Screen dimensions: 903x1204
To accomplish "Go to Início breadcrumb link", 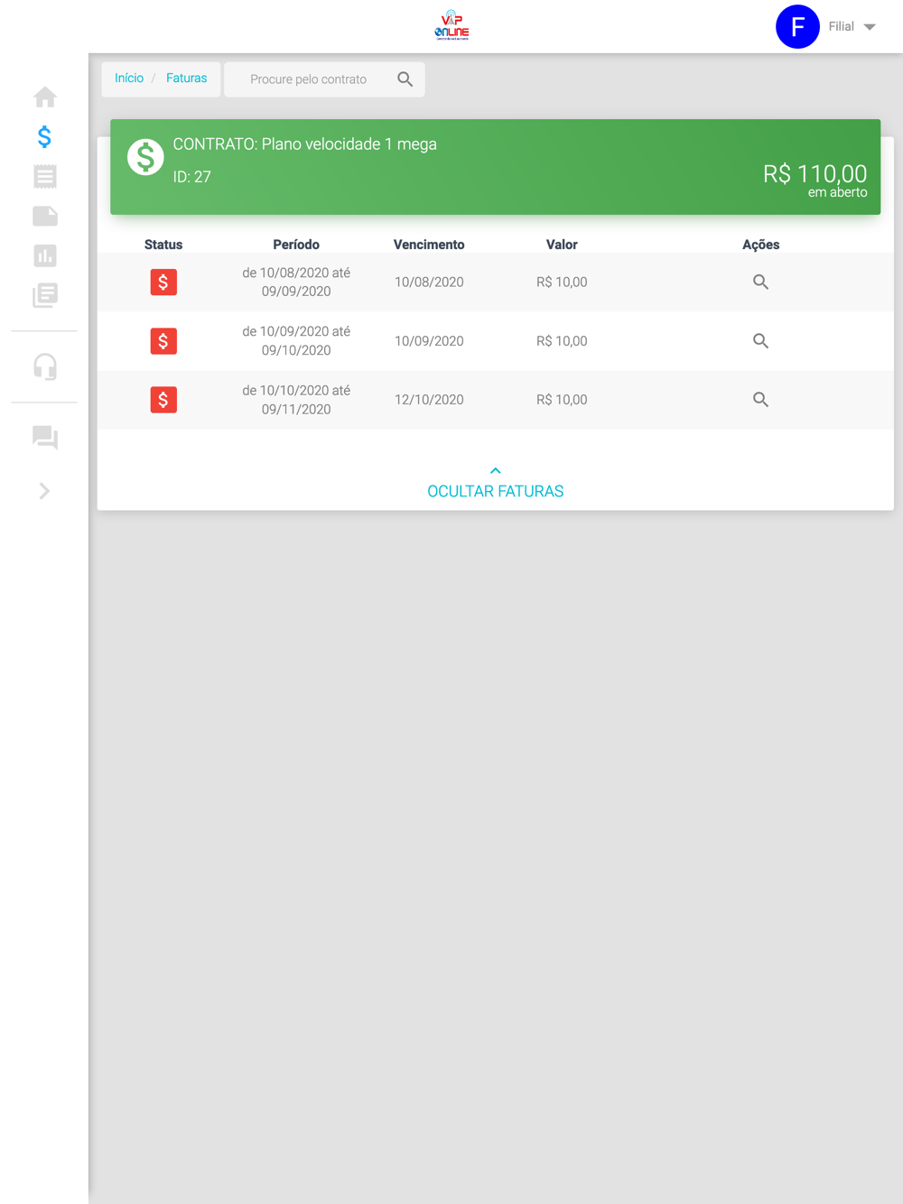I will pos(129,79).
